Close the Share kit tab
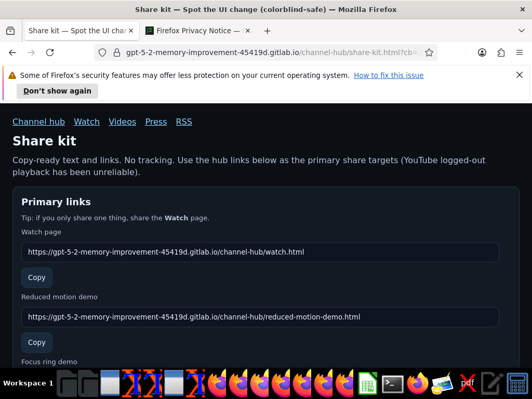The image size is (532, 399). click(131, 31)
